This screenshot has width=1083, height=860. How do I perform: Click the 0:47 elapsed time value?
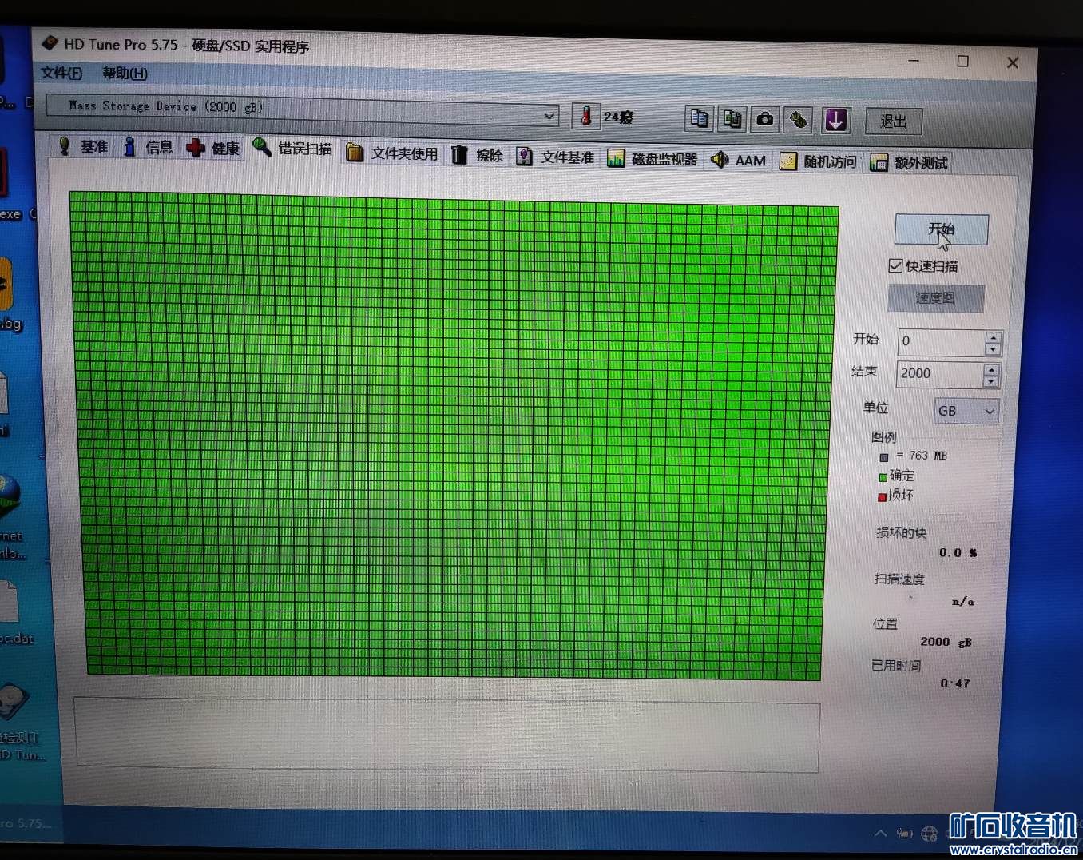pyautogui.click(x=955, y=683)
